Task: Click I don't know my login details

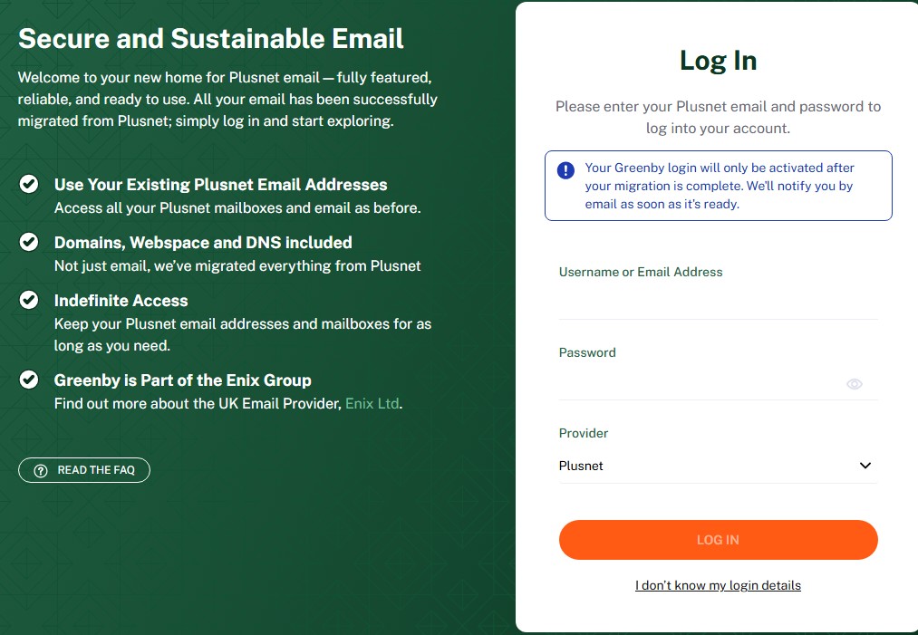Action: (717, 585)
